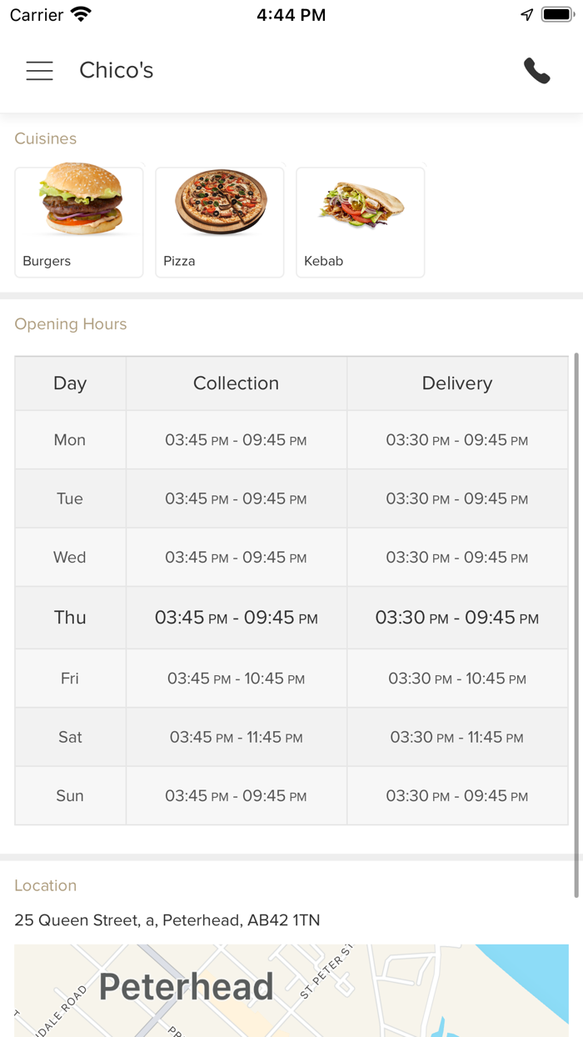
Task: Open the Peterhead map preview
Action: coord(291,990)
